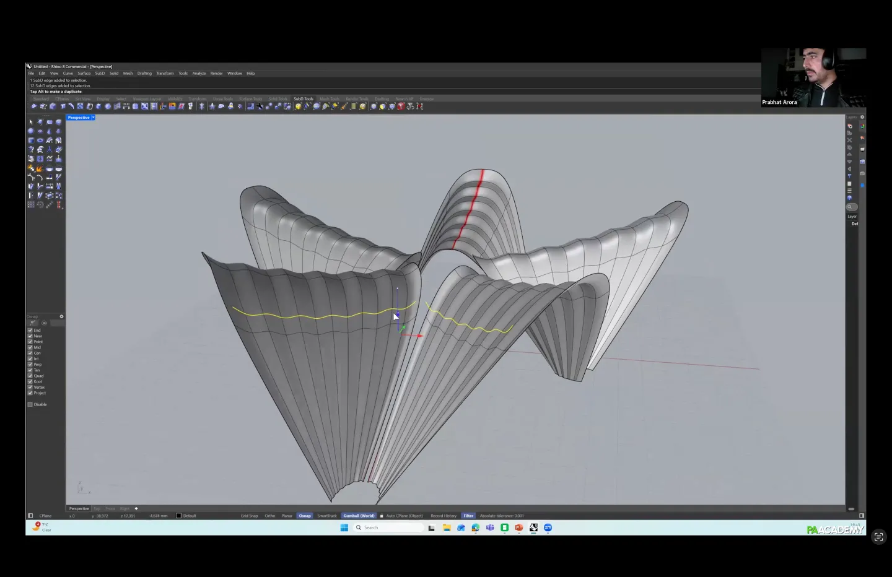
Task: Open Filter selection options in status bar
Action: coord(468,516)
